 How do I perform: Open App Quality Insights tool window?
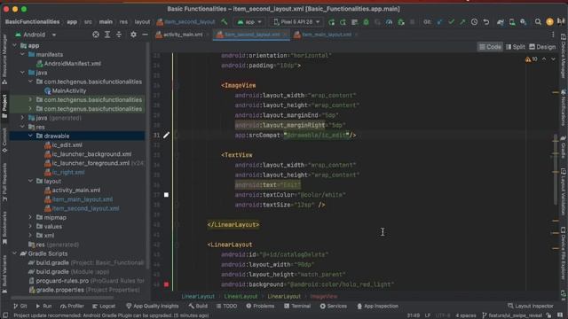[x=152, y=306]
